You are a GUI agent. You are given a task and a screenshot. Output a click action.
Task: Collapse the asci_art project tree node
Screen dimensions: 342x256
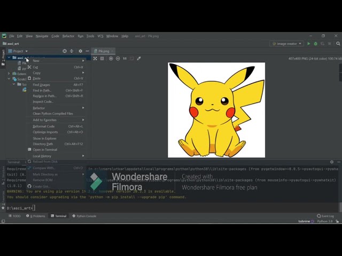point(9,58)
